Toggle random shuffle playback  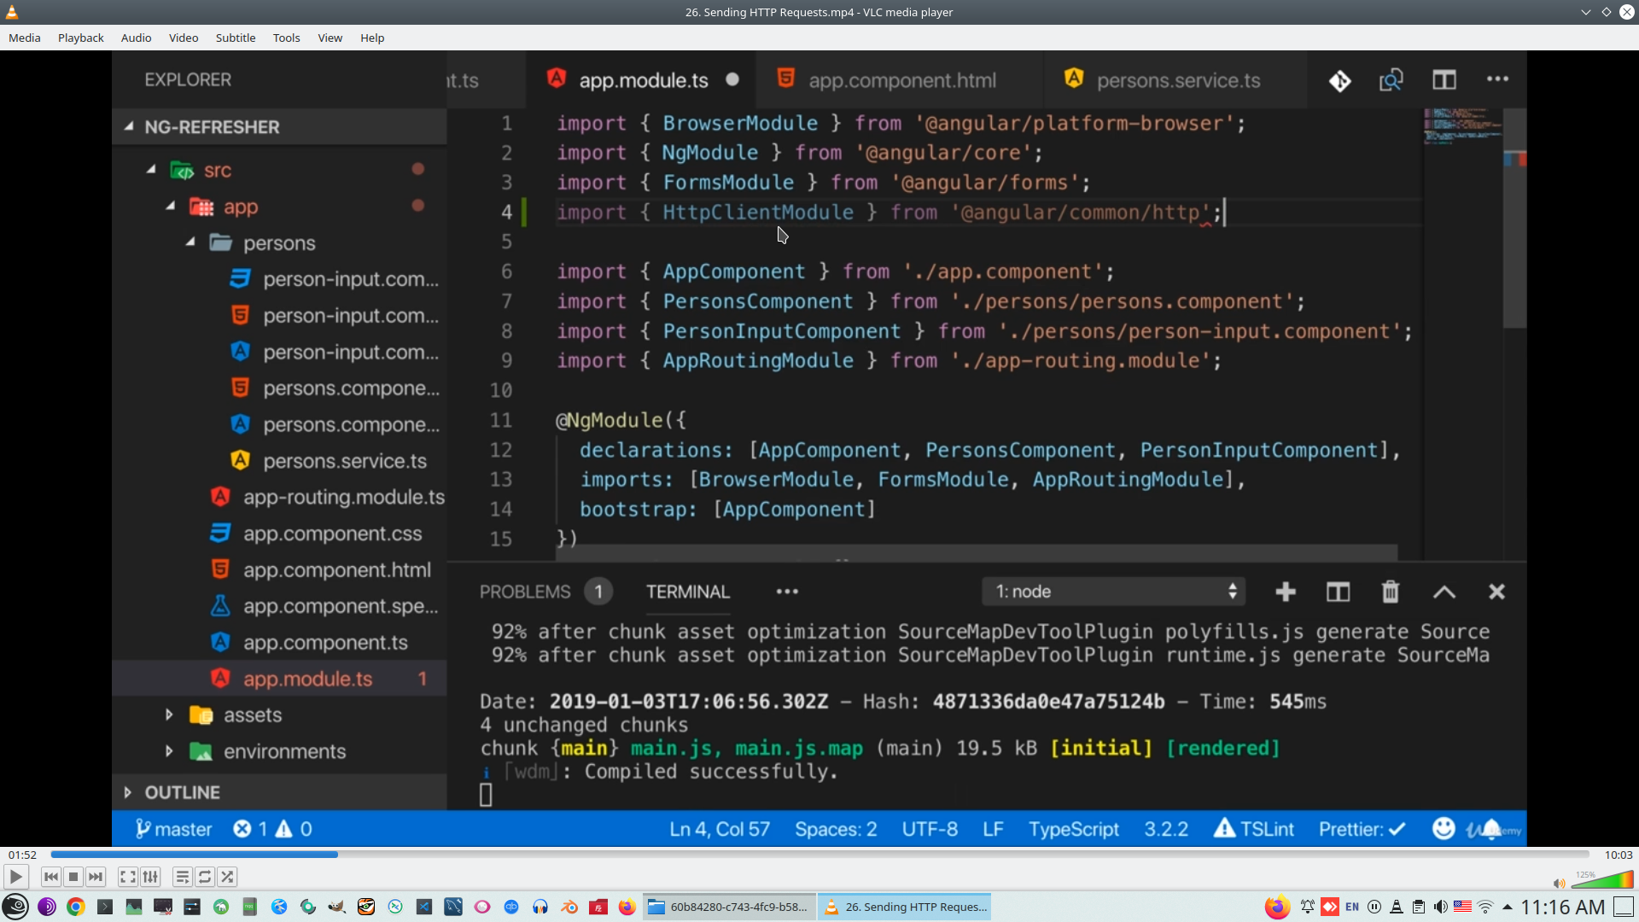(x=227, y=877)
